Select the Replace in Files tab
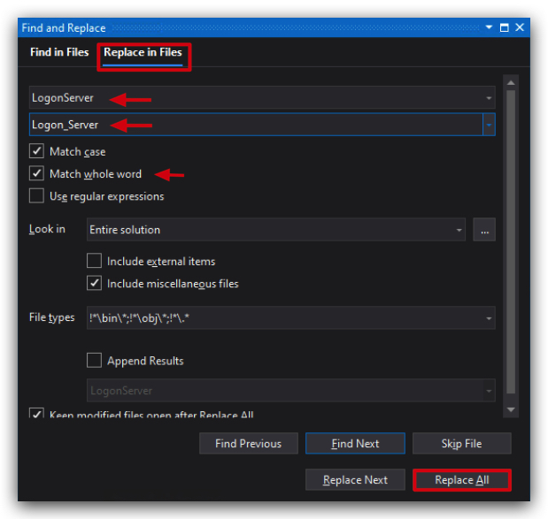 [x=143, y=52]
